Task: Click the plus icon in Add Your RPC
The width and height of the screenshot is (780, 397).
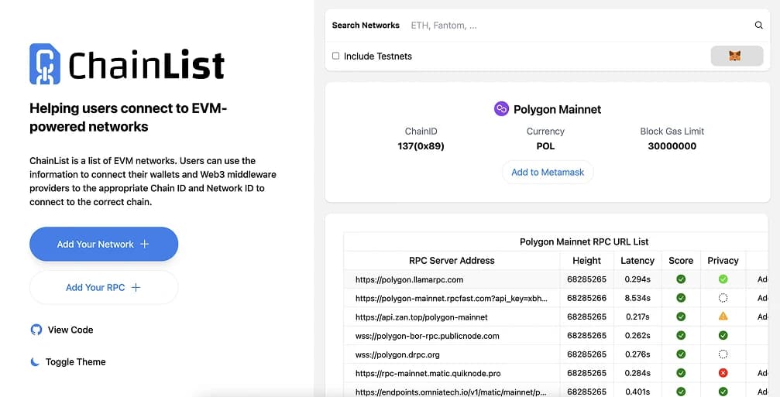Action: pos(136,287)
